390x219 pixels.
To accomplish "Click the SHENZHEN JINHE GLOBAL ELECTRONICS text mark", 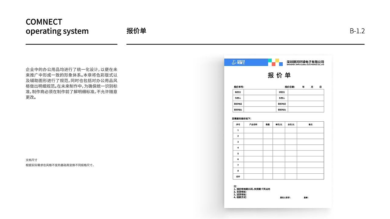I will point(305,64).
